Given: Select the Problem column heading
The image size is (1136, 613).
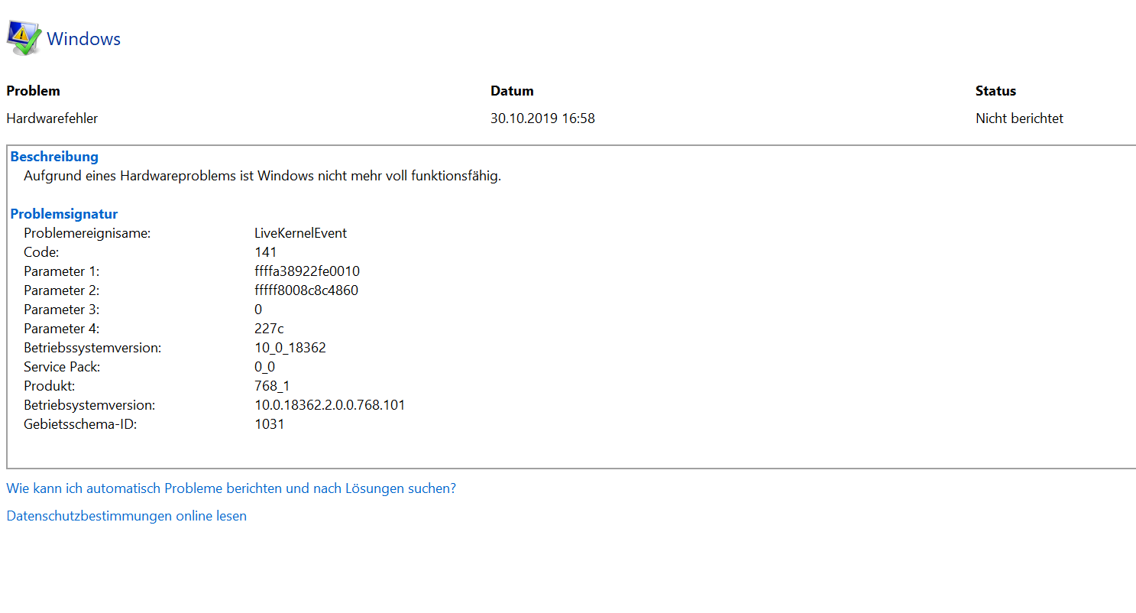Looking at the screenshot, I should point(33,91).
